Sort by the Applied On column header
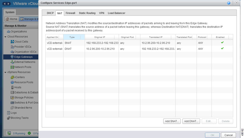This screenshot has height=138, width=244. pos(54,37)
